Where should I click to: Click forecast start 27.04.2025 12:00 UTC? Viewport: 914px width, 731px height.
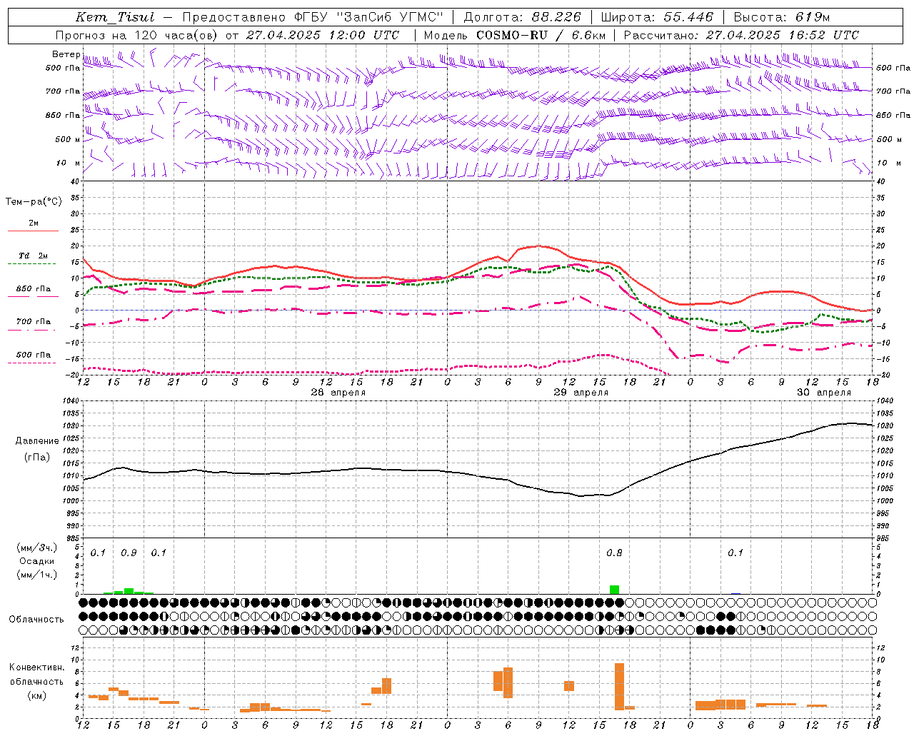pos(322,35)
